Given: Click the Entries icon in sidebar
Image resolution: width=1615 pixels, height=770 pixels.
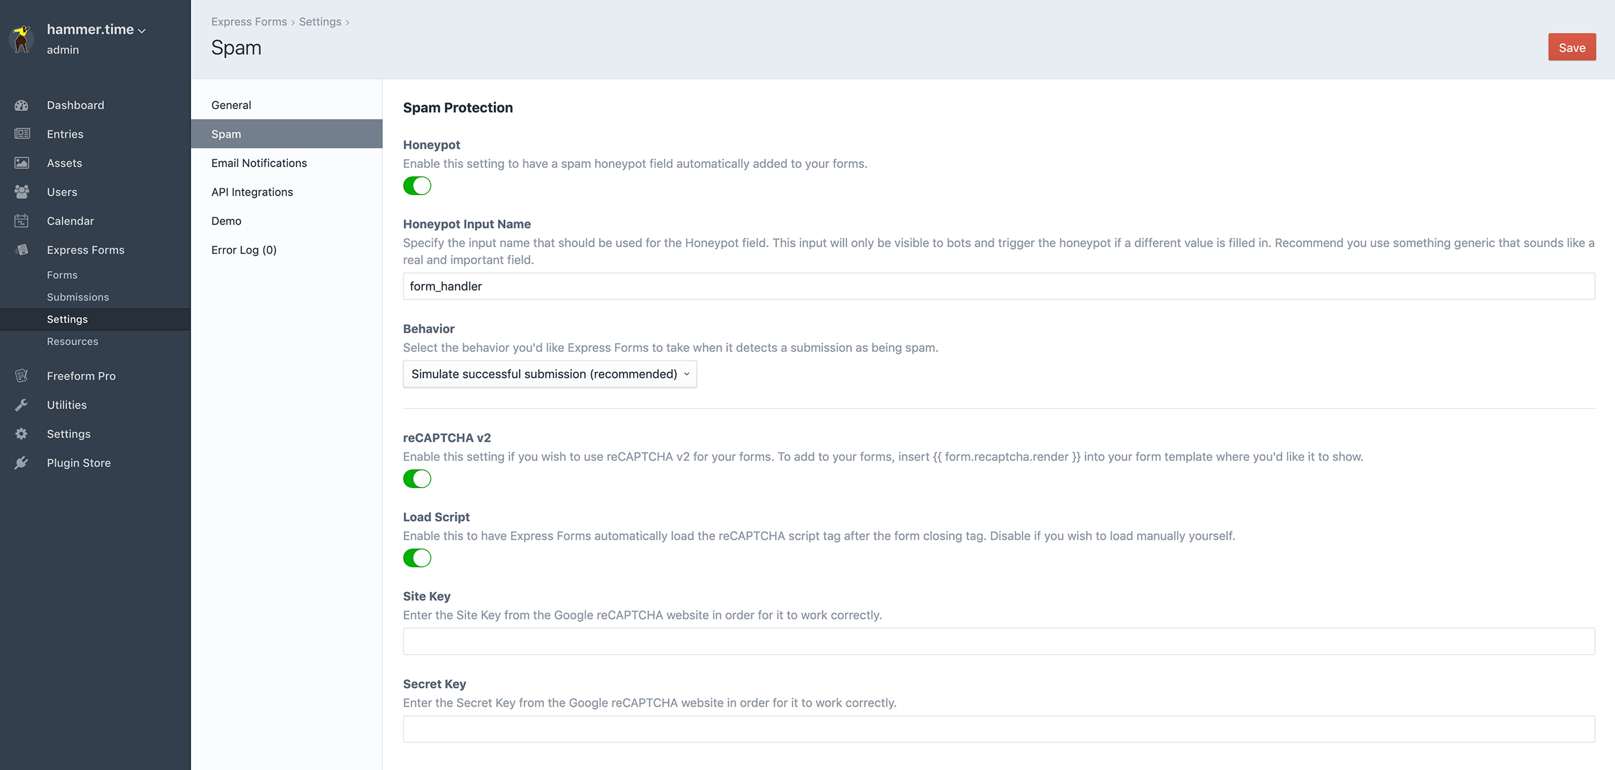Looking at the screenshot, I should [x=21, y=133].
